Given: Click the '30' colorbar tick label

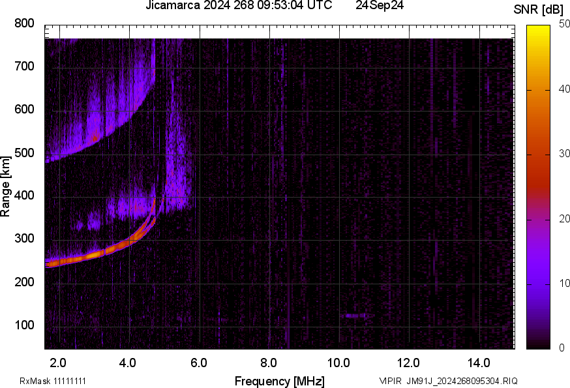Looking at the screenshot, I should (x=564, y=153).
